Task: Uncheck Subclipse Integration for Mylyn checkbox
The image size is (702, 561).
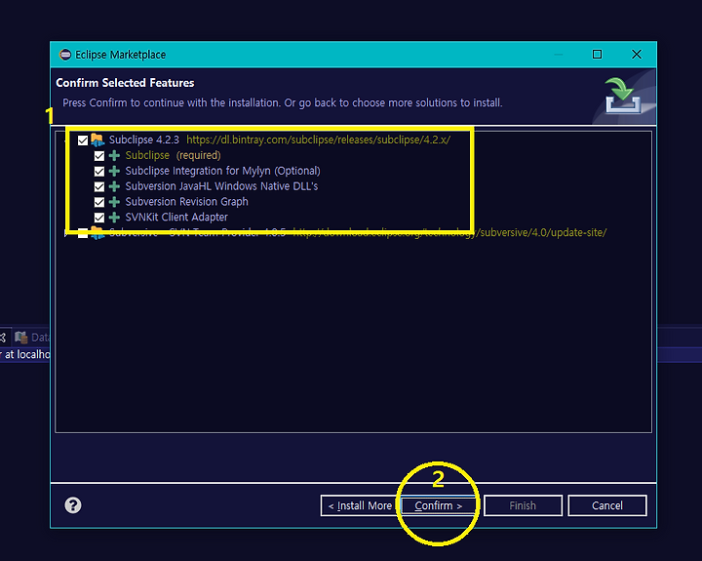Action: (x=98, y=171)
